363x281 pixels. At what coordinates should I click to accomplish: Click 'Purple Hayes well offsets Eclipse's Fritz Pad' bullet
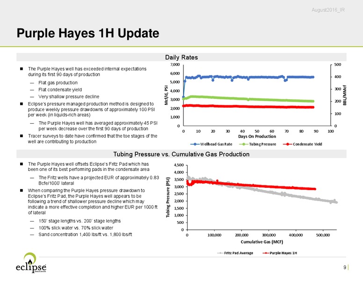(88, 167)
